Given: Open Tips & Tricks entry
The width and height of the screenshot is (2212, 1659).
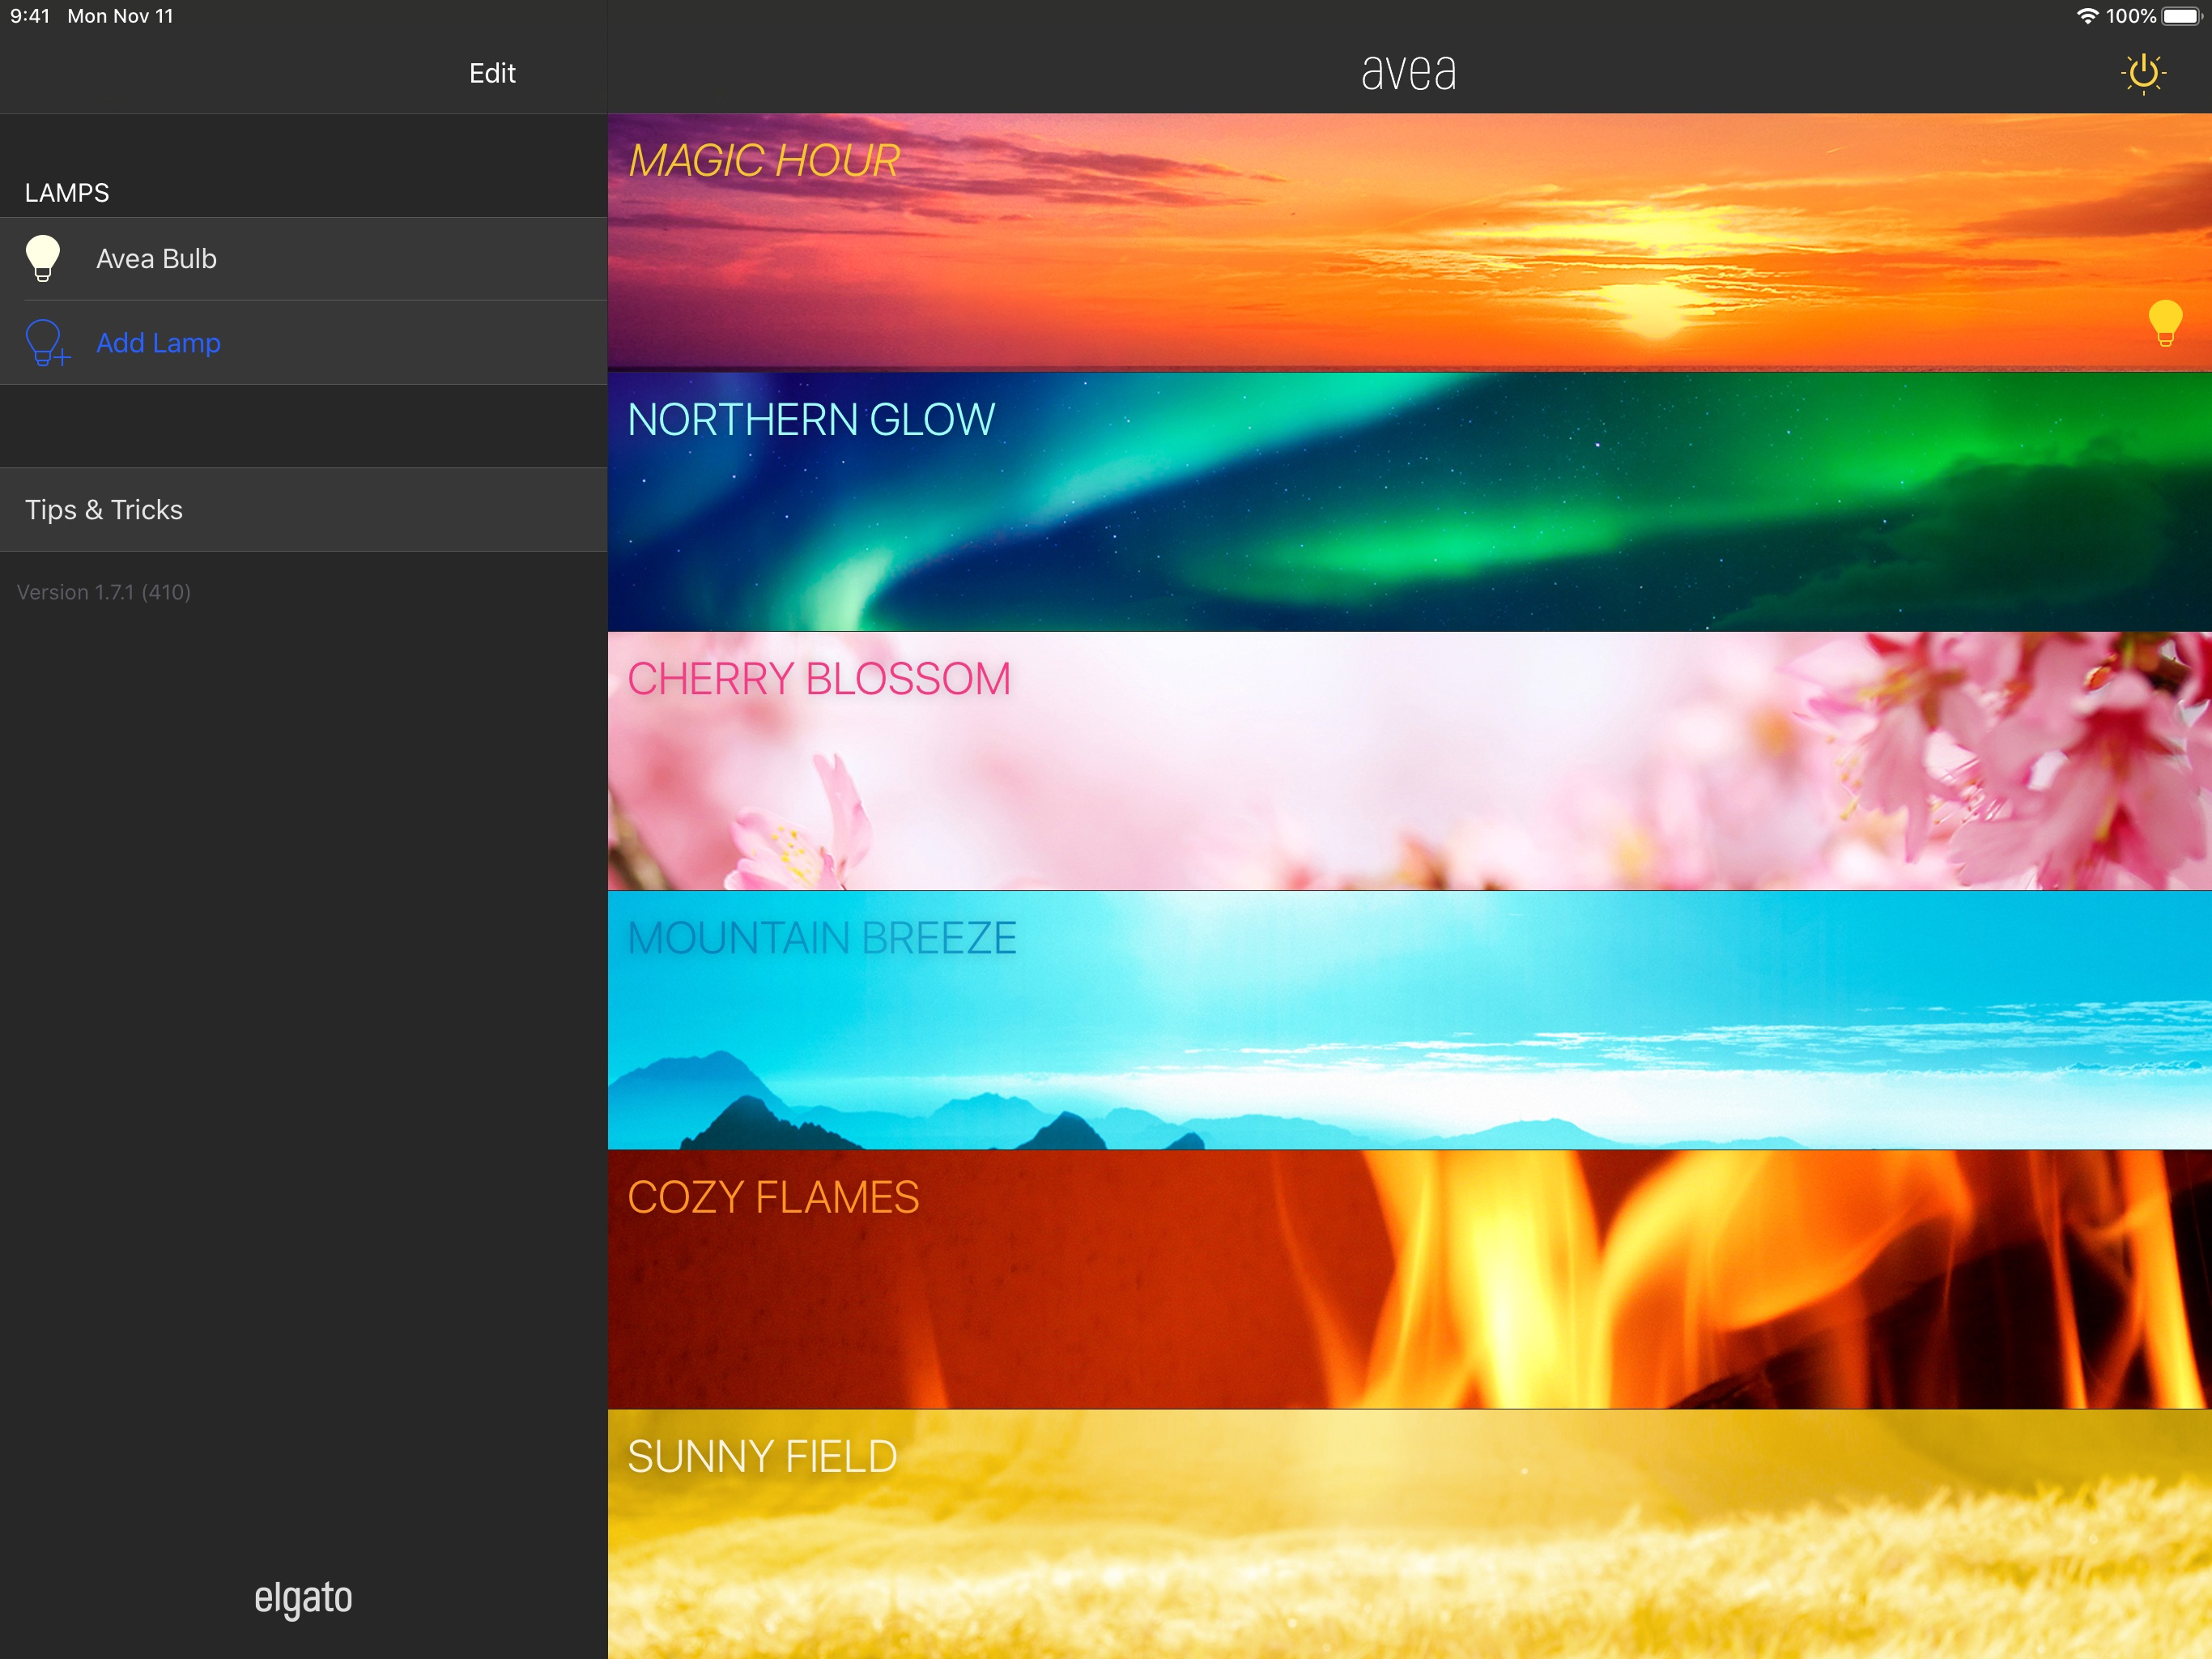Looking at the screenshot, I should pyautogui.click(x=104, y=510).
